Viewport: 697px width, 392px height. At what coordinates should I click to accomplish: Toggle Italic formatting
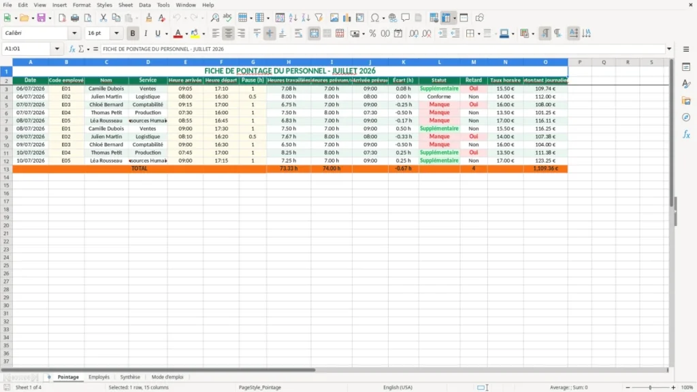click(x=146, y=33)
